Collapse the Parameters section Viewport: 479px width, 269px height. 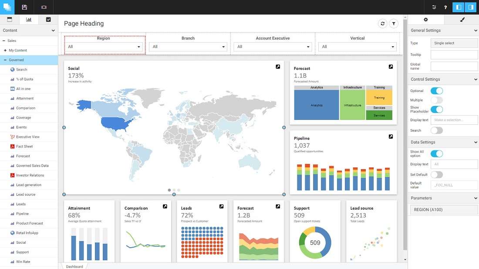[x=476, y=198]
